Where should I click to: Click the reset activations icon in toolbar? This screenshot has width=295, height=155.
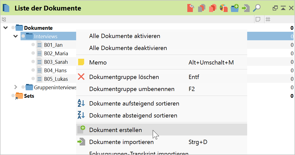(191, 8)
